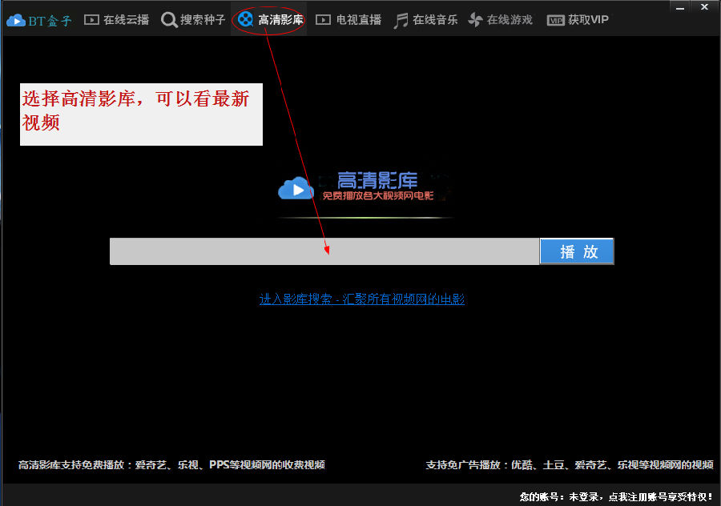Open the 获取VIP tab label
This screenshot has height=506, width=721.
pyautogui.click(x=588, y=20)
